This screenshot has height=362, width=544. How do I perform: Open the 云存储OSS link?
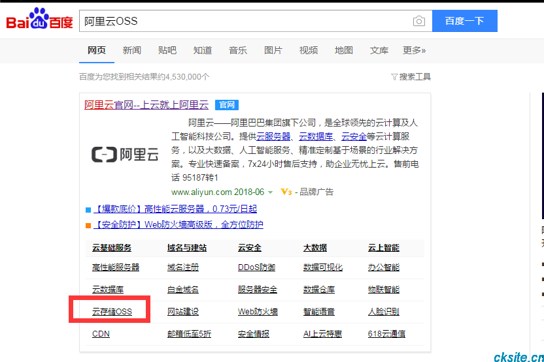coord(112,312)
